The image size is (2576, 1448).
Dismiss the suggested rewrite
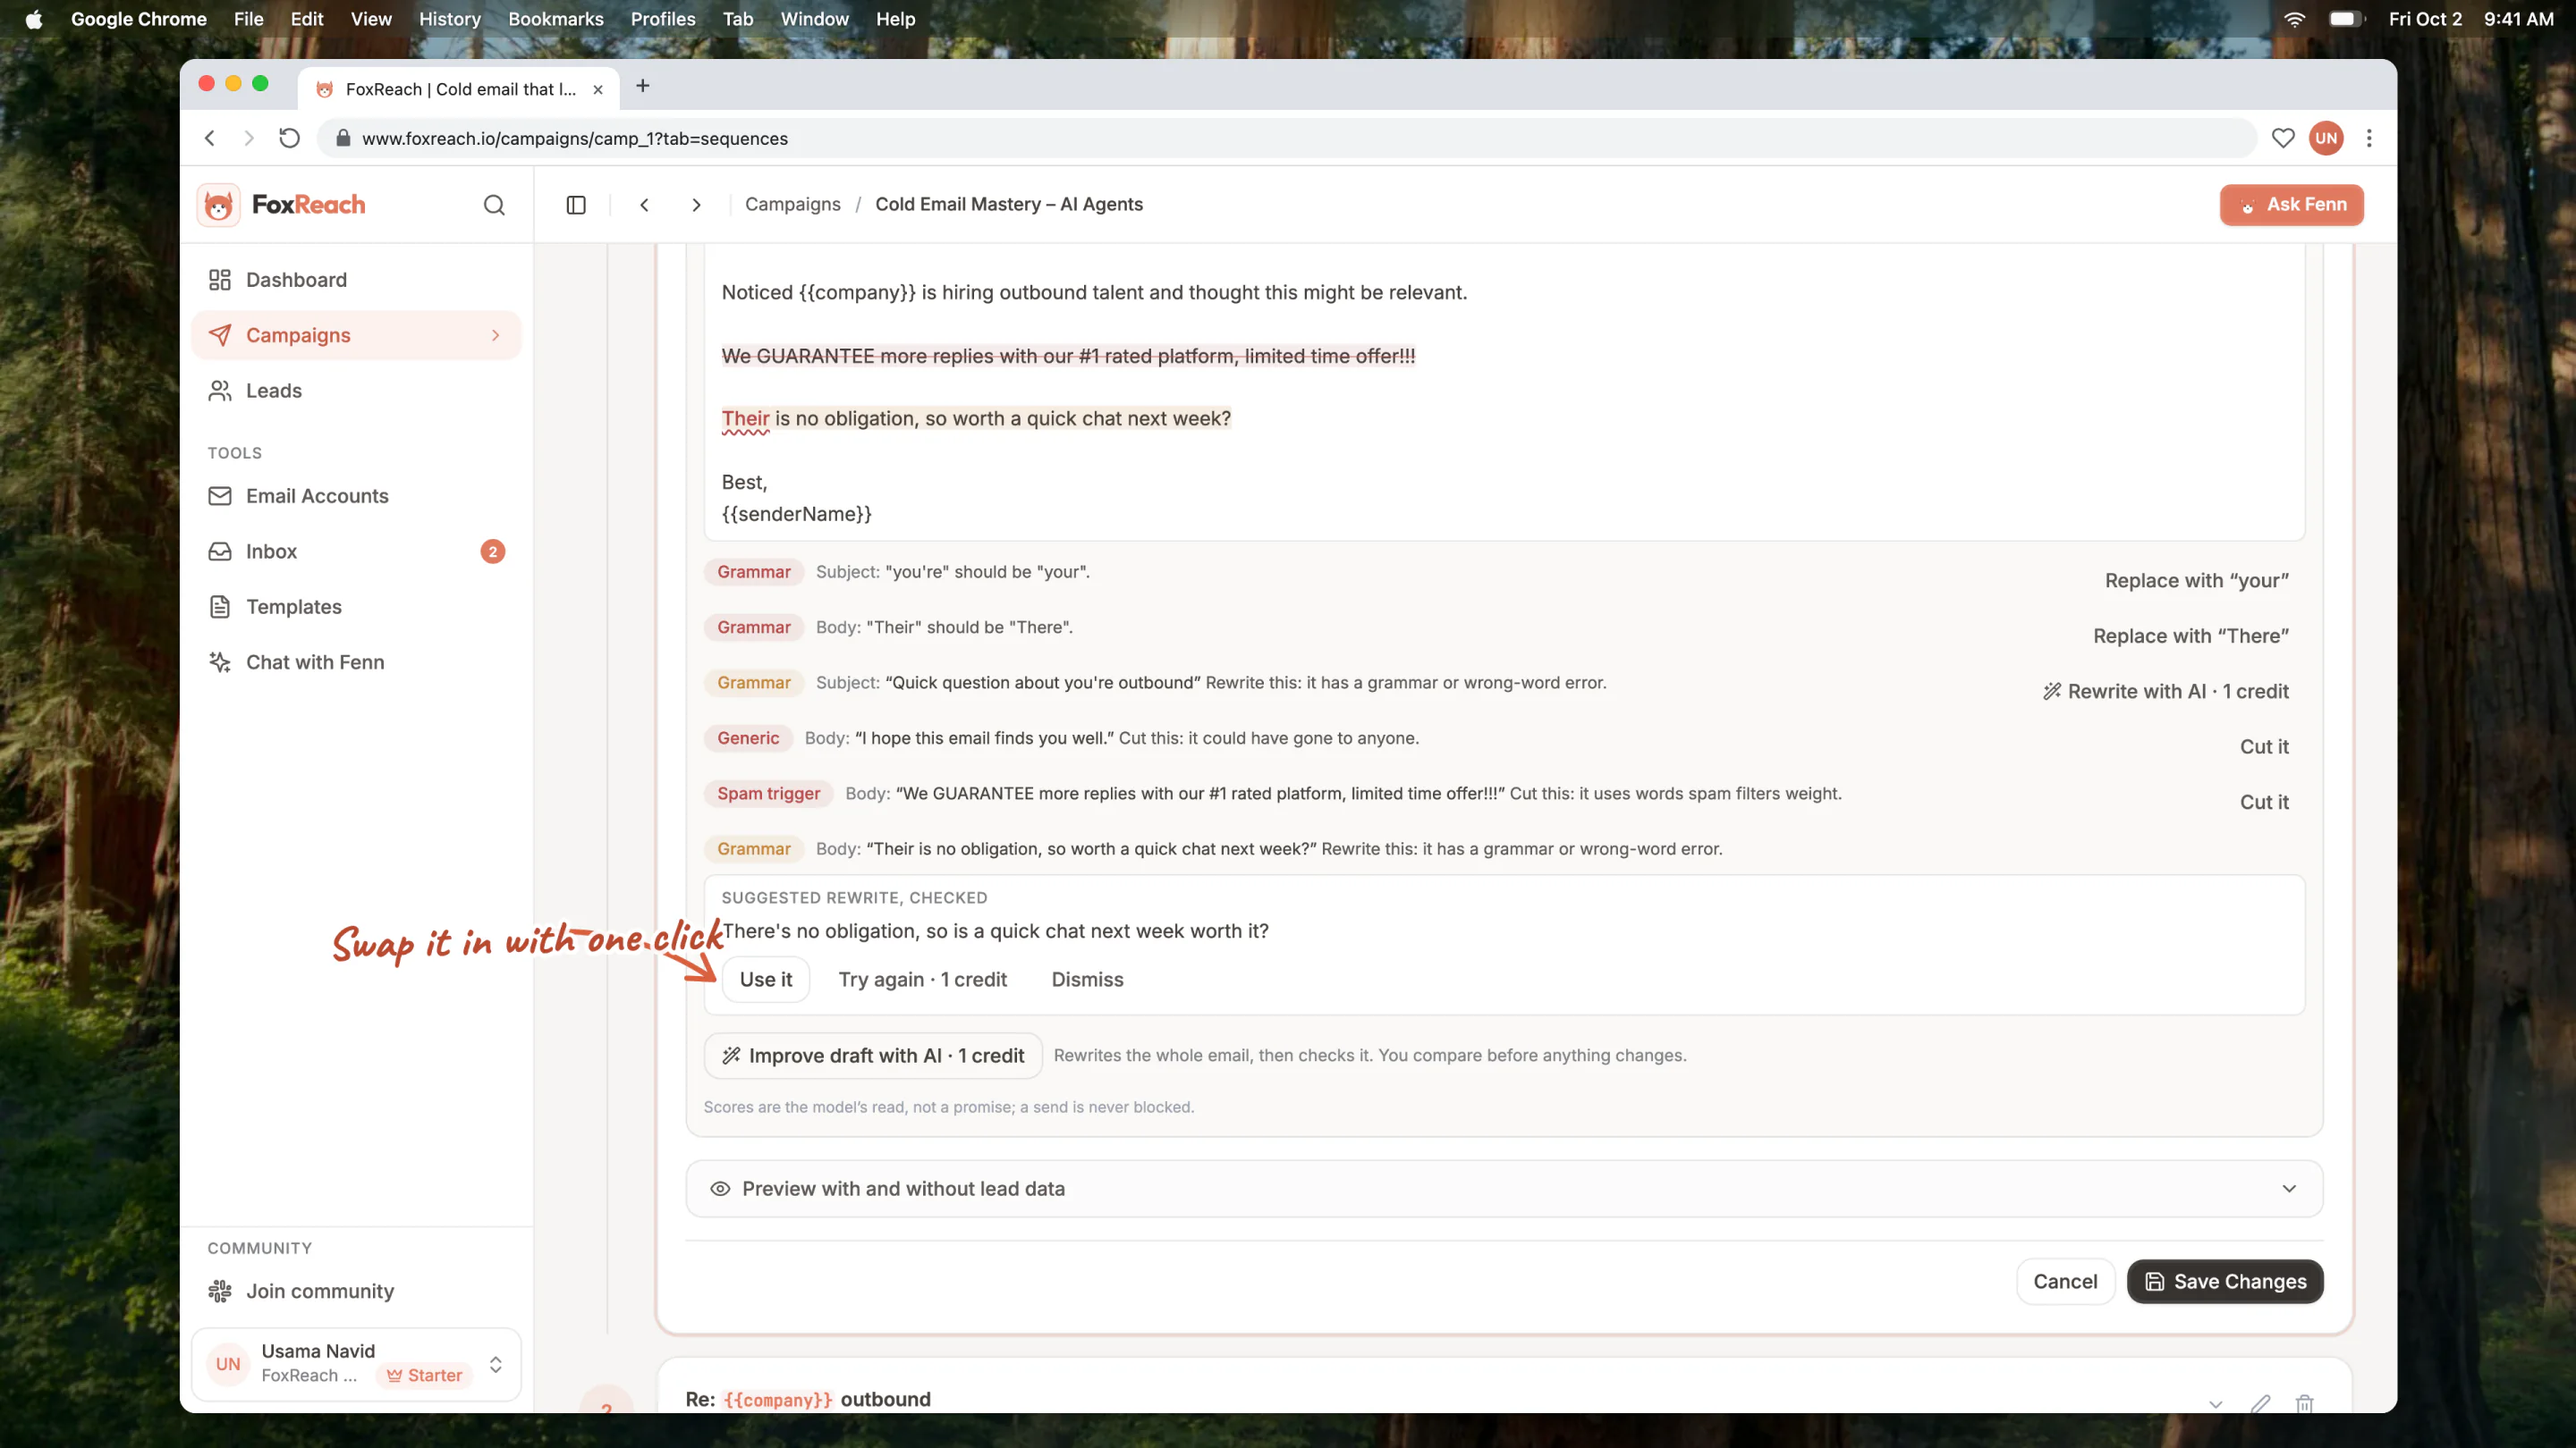point(1088,980)
